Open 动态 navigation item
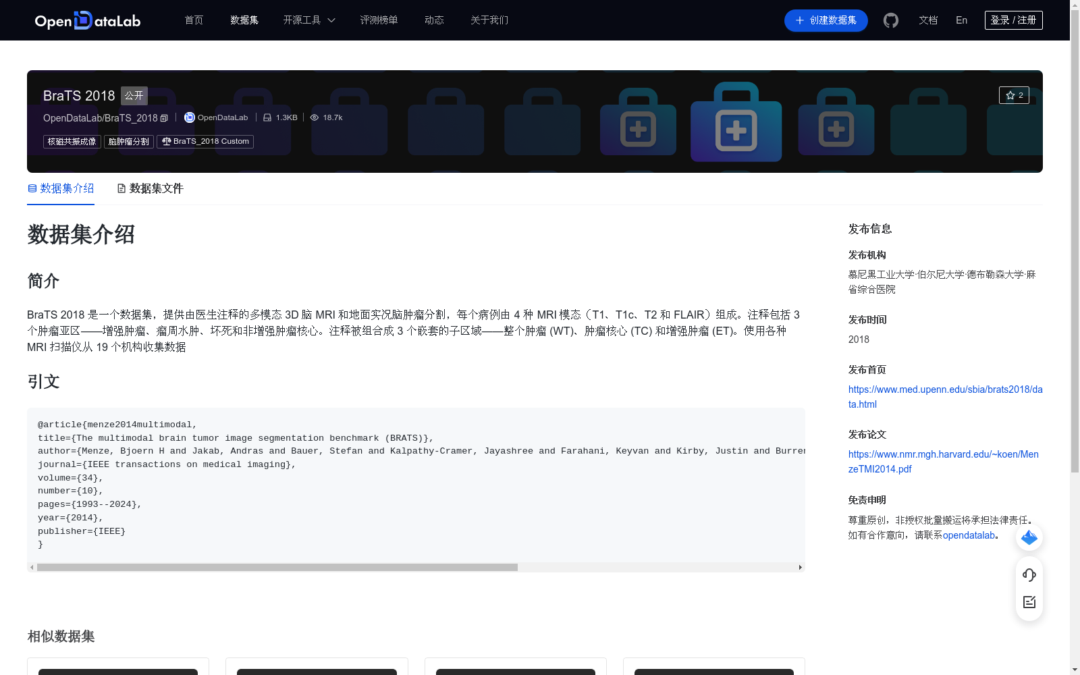 coord(434,20)
